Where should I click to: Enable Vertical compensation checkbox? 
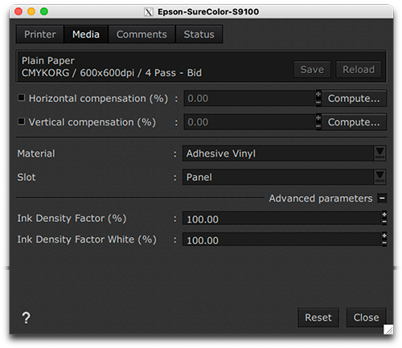[21, 121]
